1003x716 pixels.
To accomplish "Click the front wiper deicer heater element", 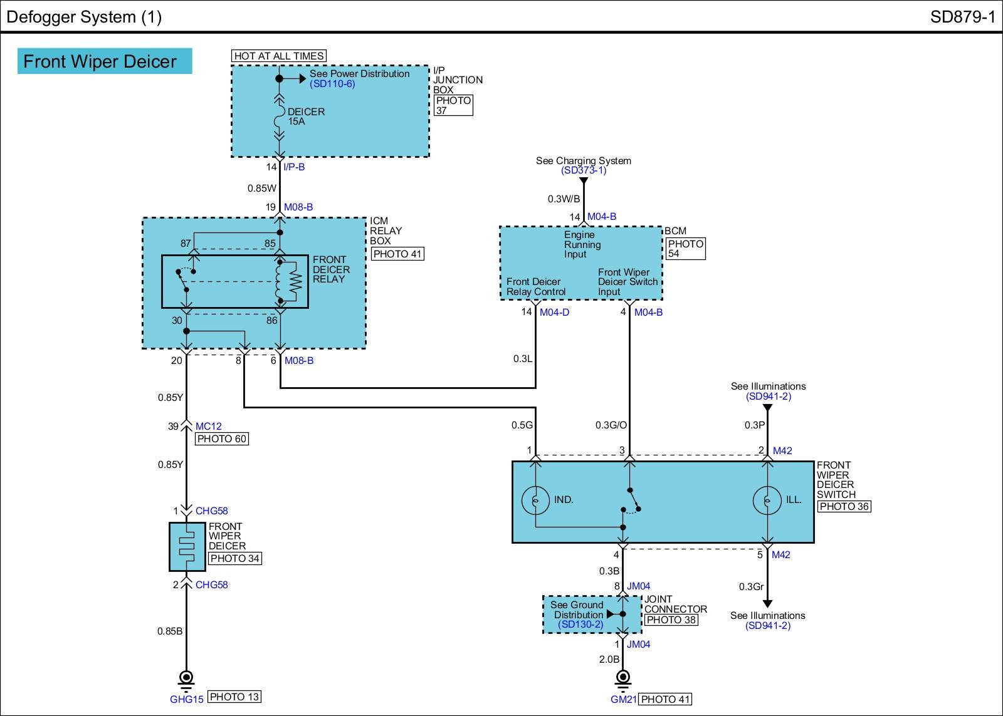I will pos(186,546).
